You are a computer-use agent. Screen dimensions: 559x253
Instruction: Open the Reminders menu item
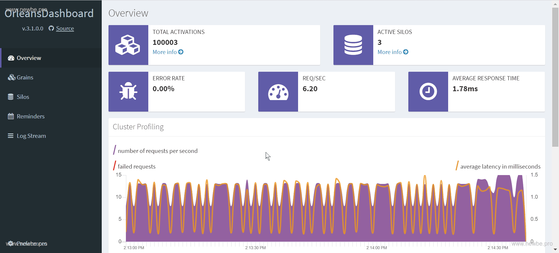click(x=30, y=116)
